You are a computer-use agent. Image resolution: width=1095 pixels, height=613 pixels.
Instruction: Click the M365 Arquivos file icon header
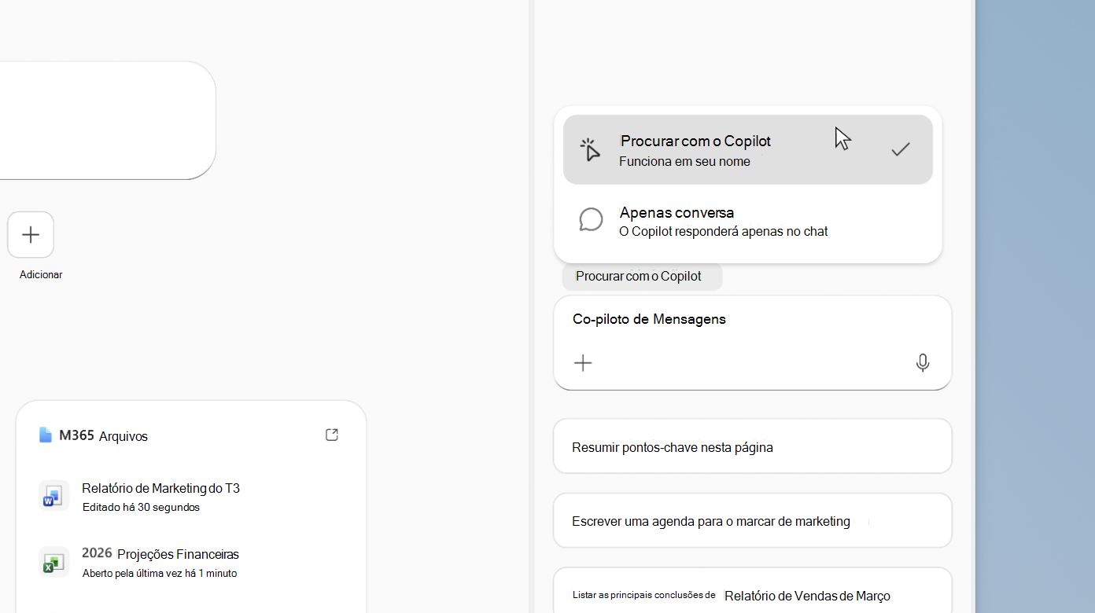(46, 435)
